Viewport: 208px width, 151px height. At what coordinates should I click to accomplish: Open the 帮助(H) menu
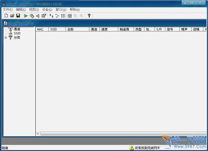tap(75, 10)
